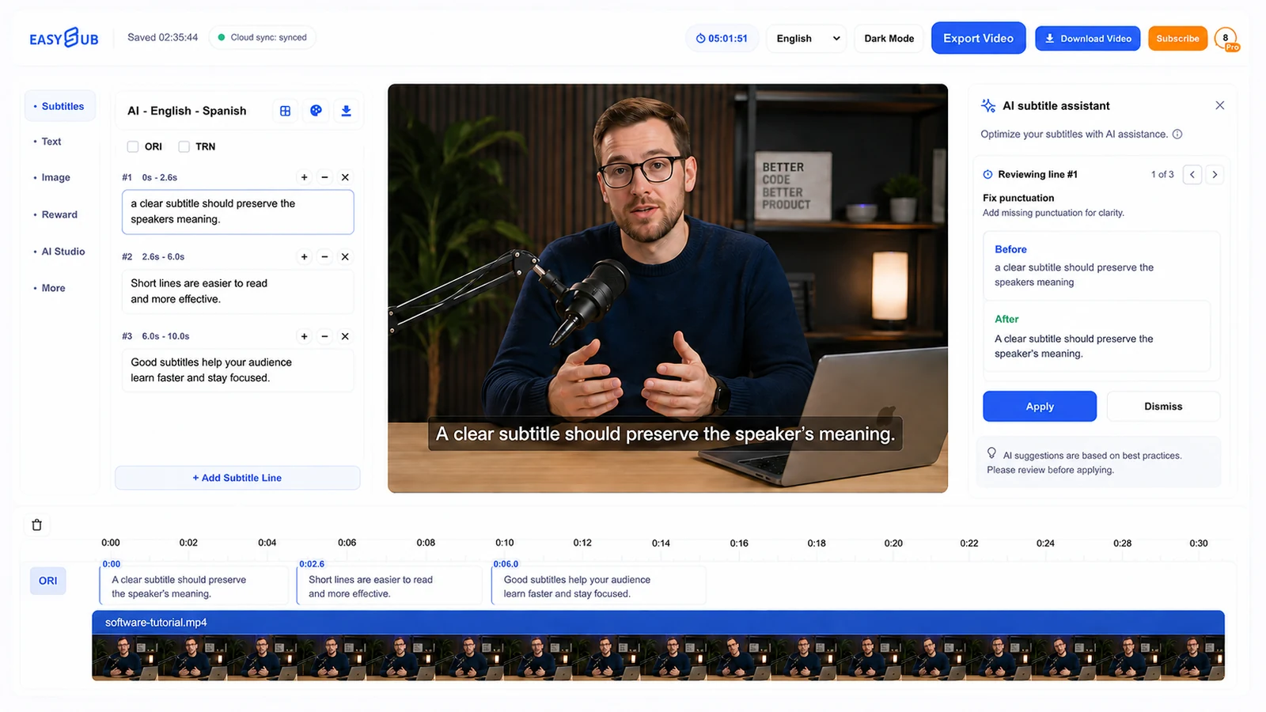Click the 05:01:51 timer indicator
1266x712 pixels.
tap(722, 38)
